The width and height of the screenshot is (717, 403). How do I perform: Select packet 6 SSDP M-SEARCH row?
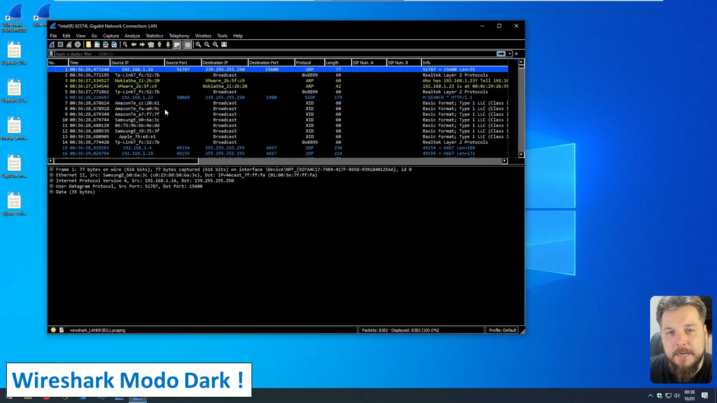278,97
